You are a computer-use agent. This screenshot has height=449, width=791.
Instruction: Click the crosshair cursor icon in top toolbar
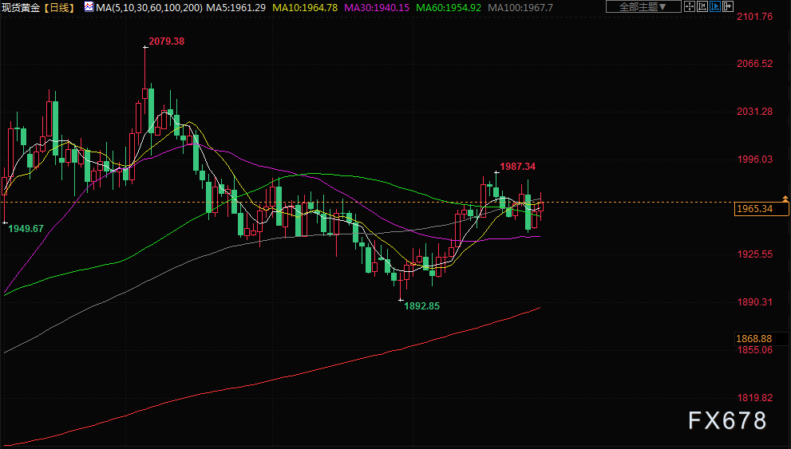[690, 7]
